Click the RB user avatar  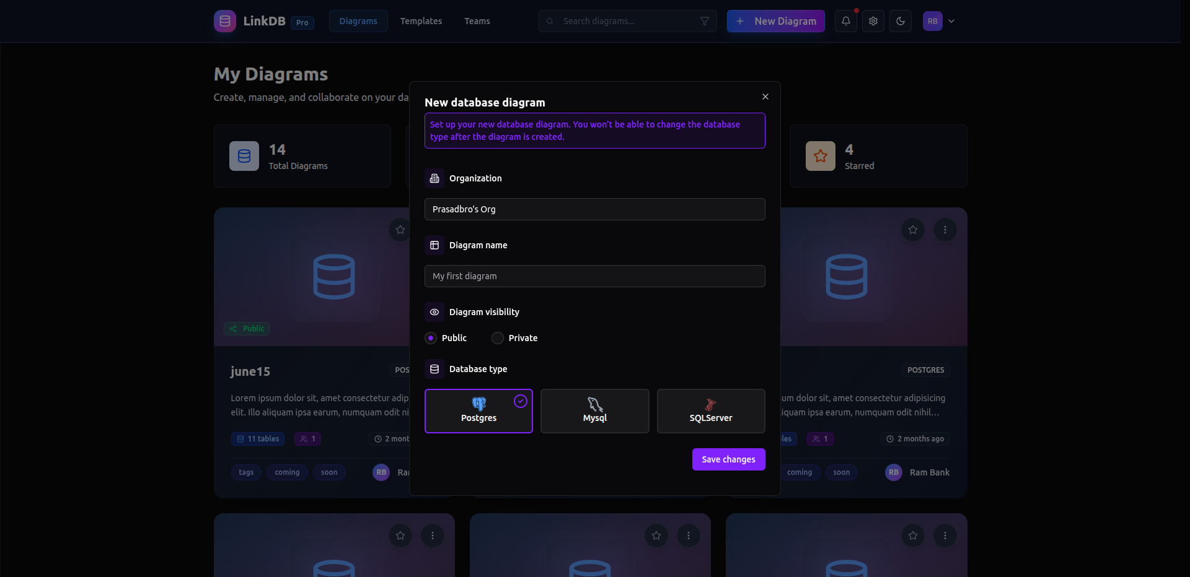[x=933, y=21]
